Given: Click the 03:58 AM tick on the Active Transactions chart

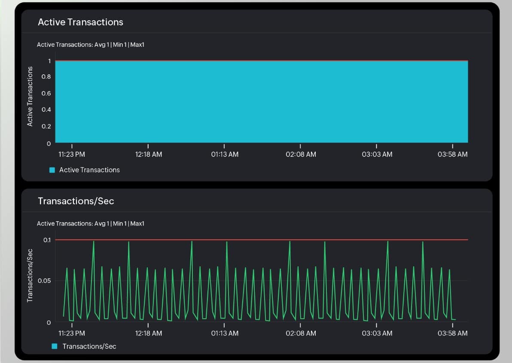Looking at the screenshot, I should 453,154.
